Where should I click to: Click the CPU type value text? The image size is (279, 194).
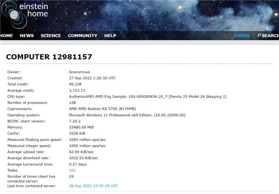pyautogui.click(x=147, y=96)
